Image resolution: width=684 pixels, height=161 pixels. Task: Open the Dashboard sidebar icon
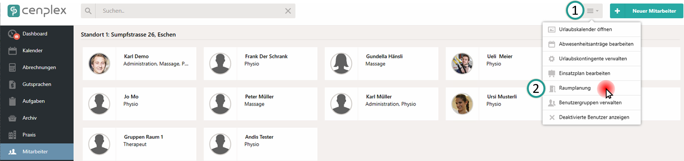[14, 34]
